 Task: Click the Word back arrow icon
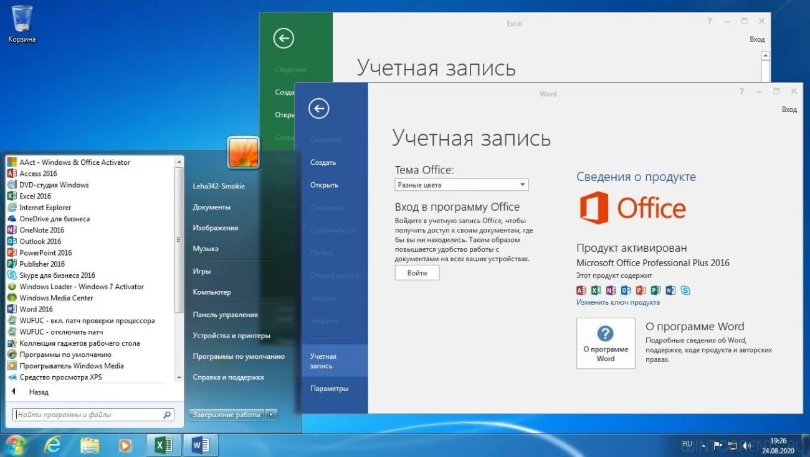click(318, 109)
